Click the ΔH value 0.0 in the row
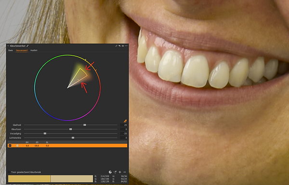 27,146
